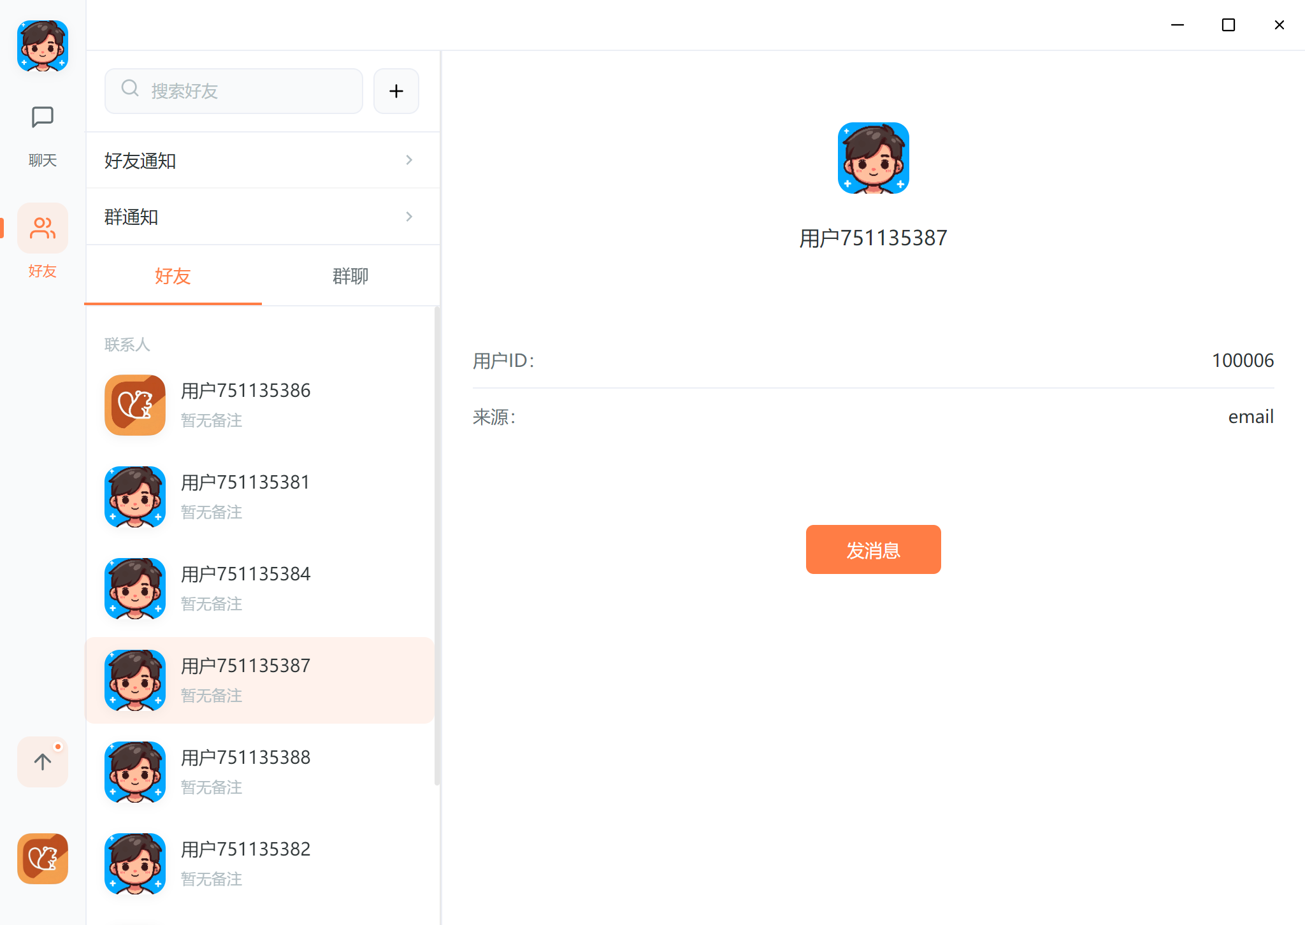The height and width of the screenshot is (925, 1305).
Task: Click 用户751135387's large avatar in profile panel
Action: [873, 158]
